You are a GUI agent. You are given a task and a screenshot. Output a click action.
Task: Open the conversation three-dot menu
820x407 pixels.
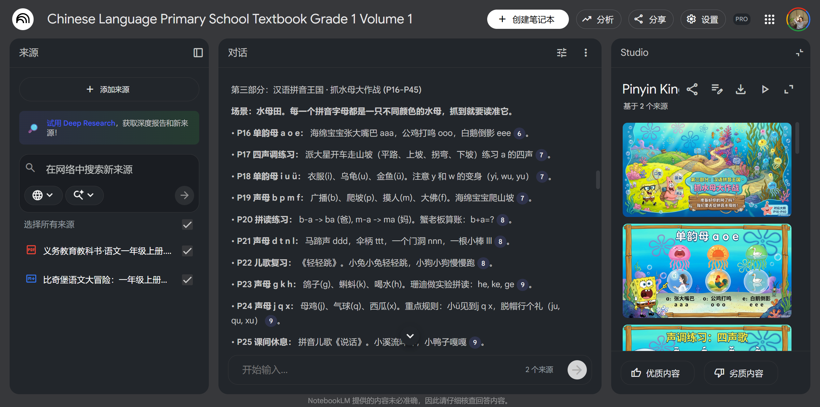coord(586,53)
